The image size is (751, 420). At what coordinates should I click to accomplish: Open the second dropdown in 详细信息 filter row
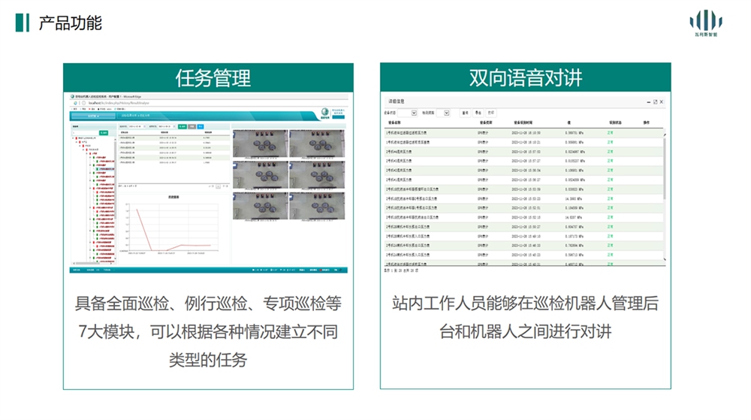pyautogui.click(x=448, y=113)
